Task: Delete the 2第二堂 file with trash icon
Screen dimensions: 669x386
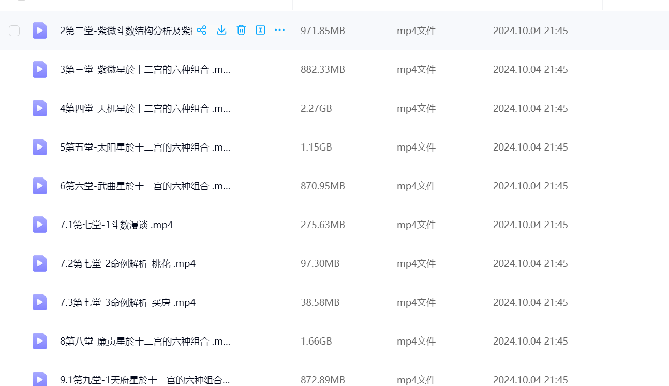Action: 241,30
